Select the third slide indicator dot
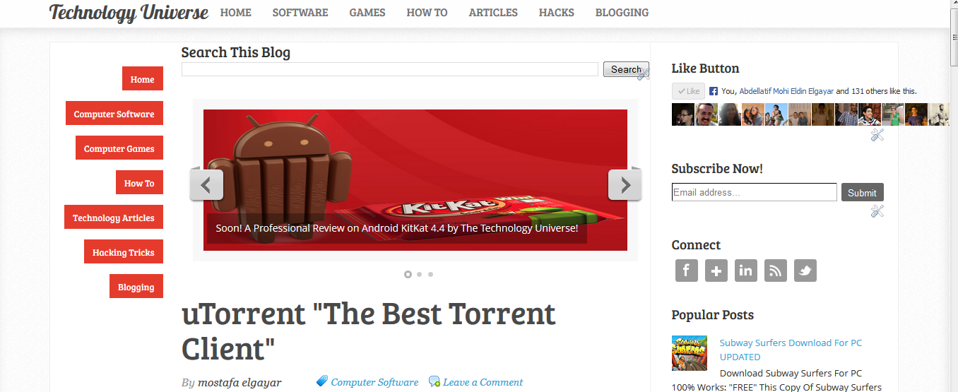The width and height of the screenshot is (958, 392). coord(430,274)
